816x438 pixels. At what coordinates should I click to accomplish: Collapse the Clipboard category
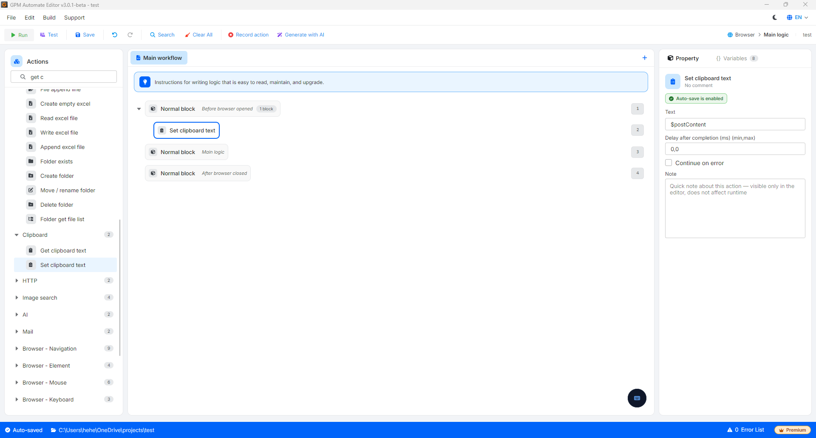point(17,235)
